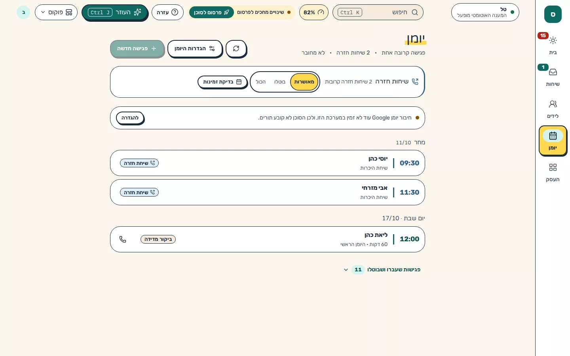This screenshot has width=570, height=356.
Task: Open הגדרות היומן settings
Action: click(195, 49)
